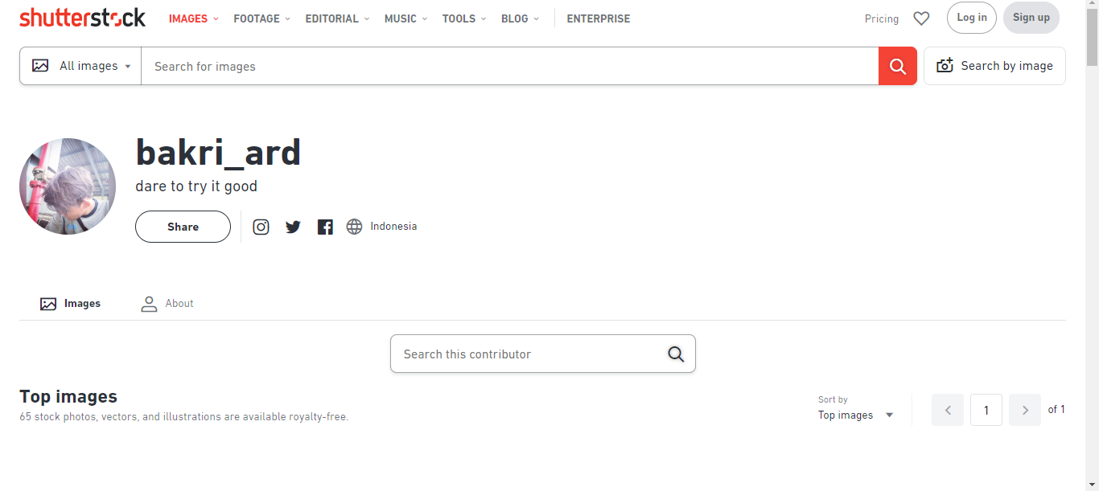Switch to the About tab
This screenshot has height=491, width=1099.
coord(167,304)
